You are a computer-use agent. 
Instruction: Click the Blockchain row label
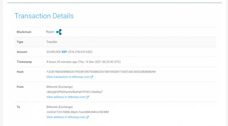24,32
